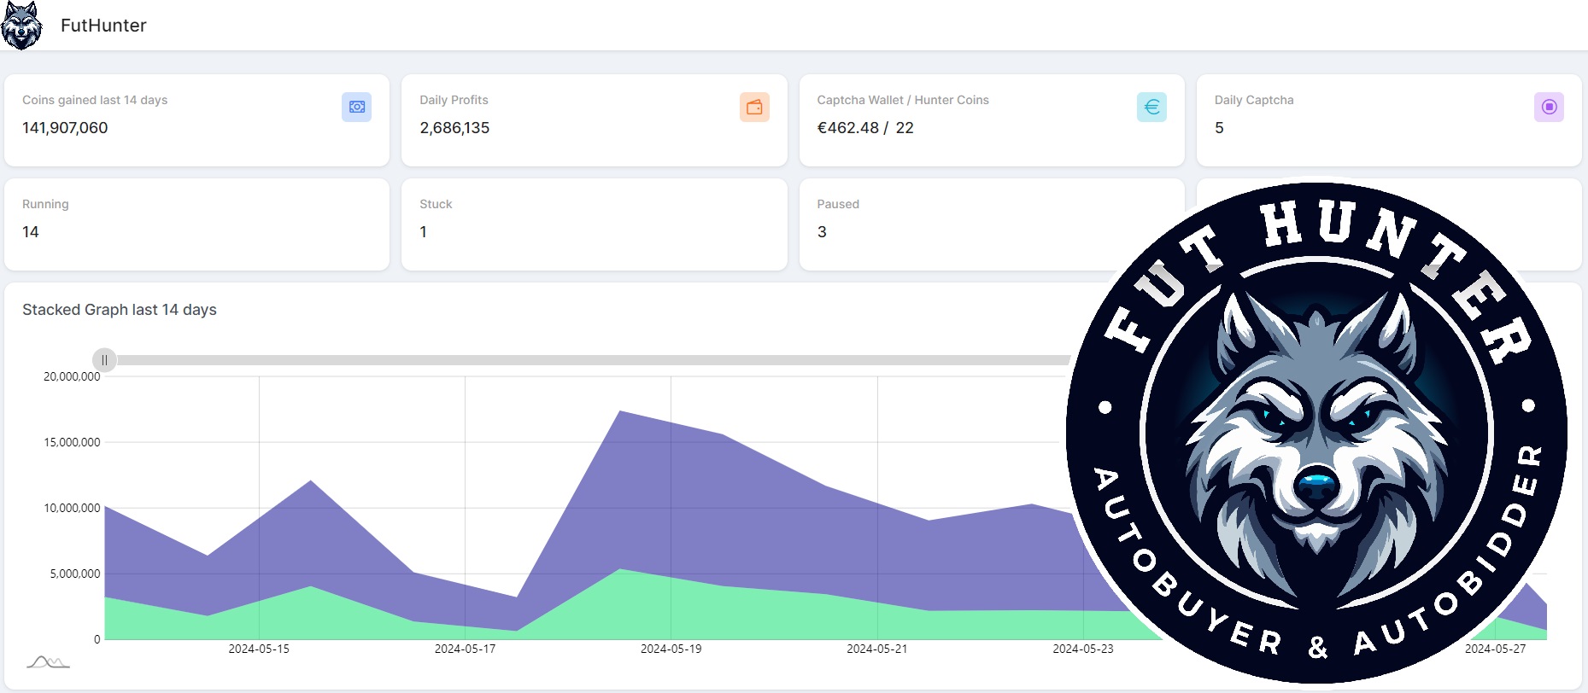
Task: Select the "Stuck" card label
Action: click(436, 204)
